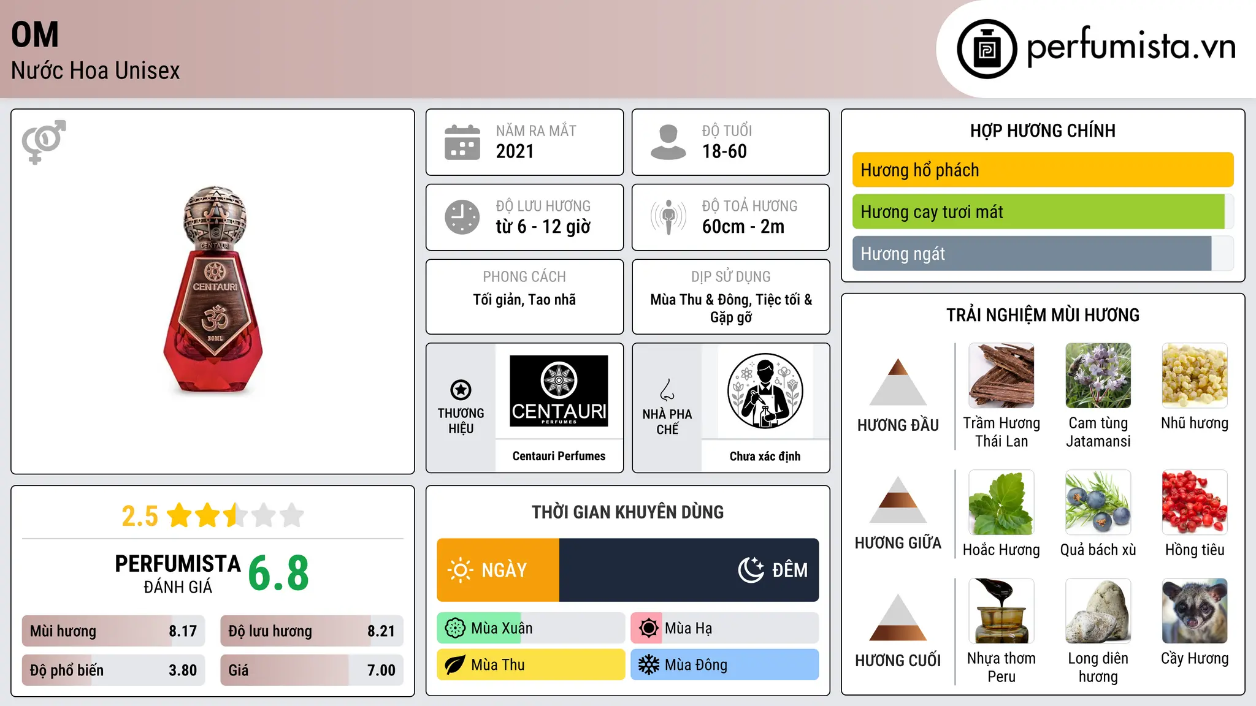Click the Chưa xác định perfumer text
The width and height of the screenshot is (1256, 706).
(x=765, y=456)
